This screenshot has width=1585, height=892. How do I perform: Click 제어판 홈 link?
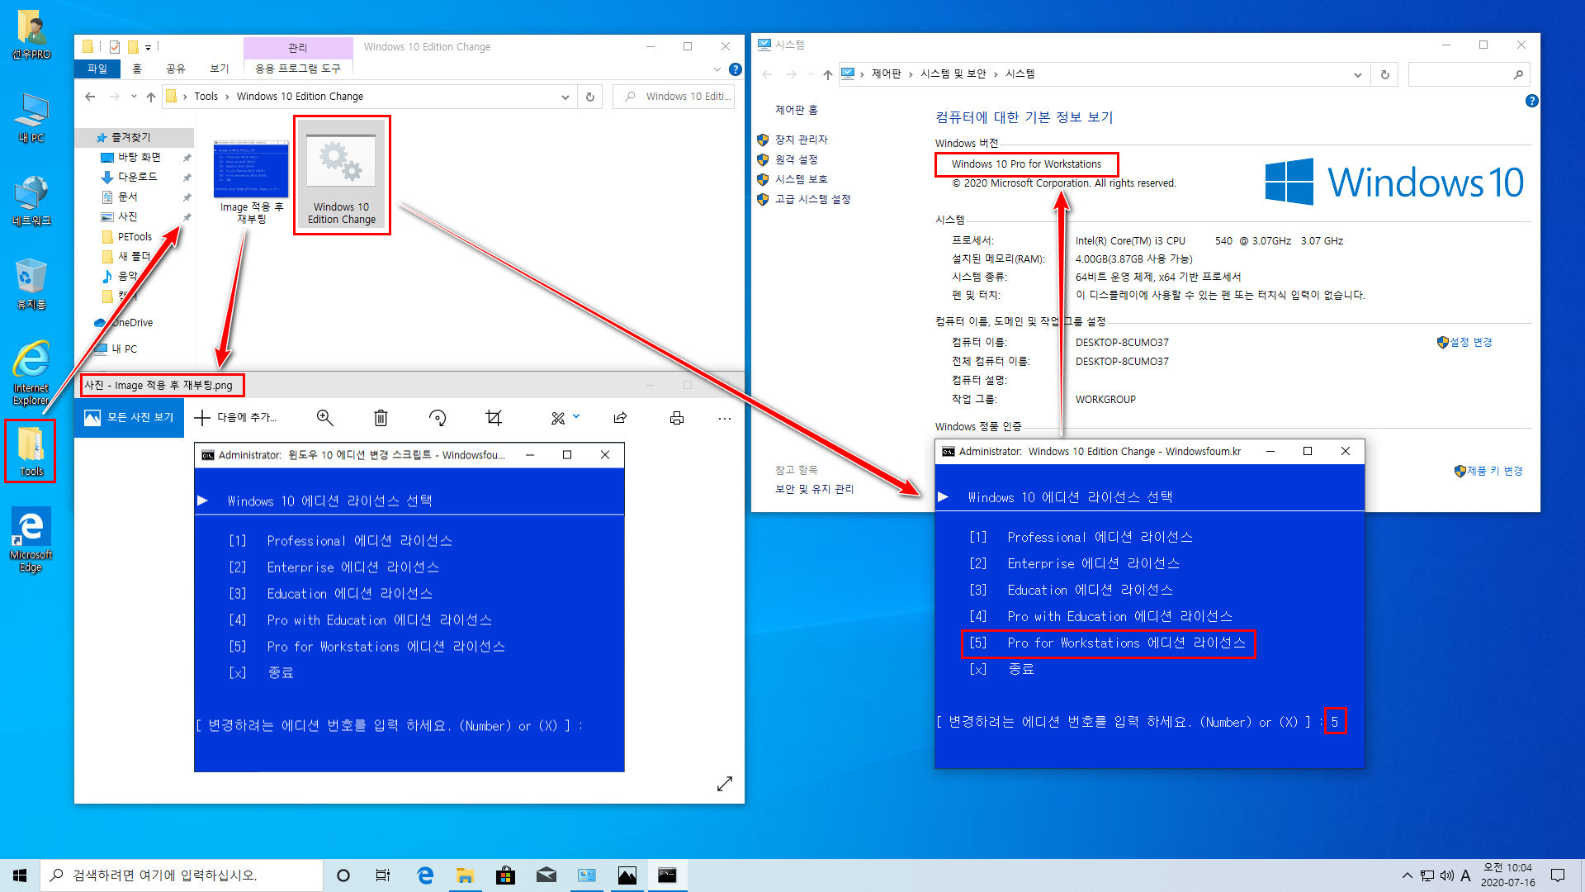click(x=796, y=110)
